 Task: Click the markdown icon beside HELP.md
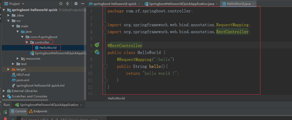coord(14,75)
